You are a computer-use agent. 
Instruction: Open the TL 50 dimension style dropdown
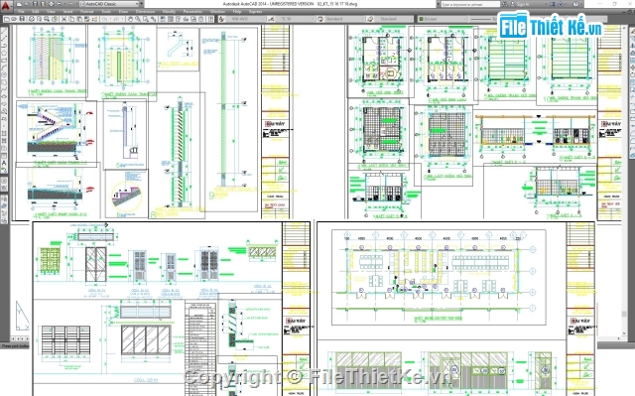(x=297, y=19)
